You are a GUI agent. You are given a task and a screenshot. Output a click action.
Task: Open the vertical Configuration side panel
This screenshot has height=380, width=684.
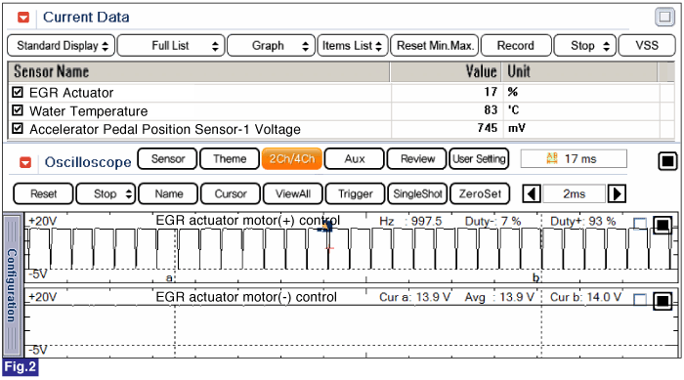(12, 285)
